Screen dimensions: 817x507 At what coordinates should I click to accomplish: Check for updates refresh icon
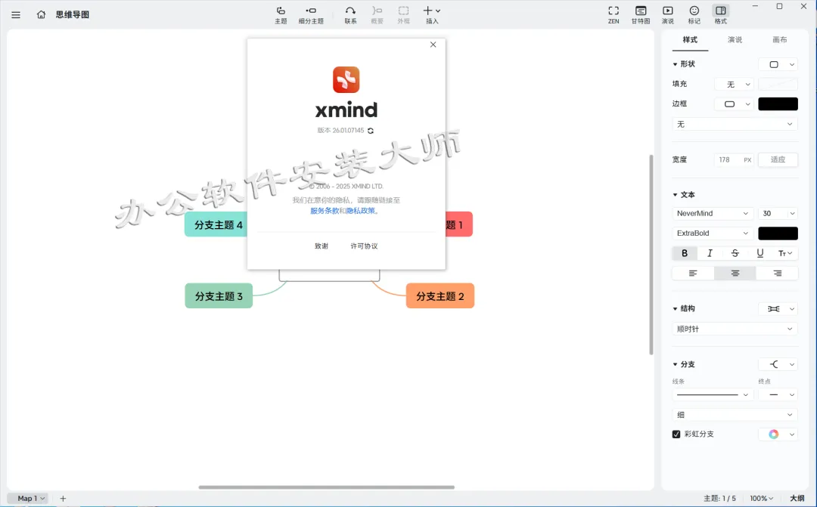pos(371,131)
